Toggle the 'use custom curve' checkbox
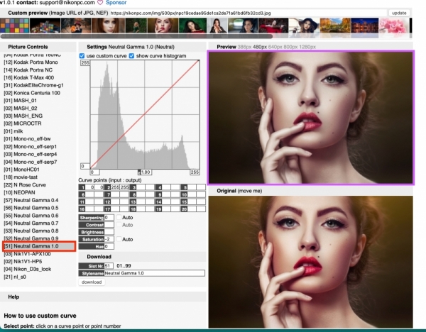Screen dimensions: 426x332 click(x=82, y=55)
